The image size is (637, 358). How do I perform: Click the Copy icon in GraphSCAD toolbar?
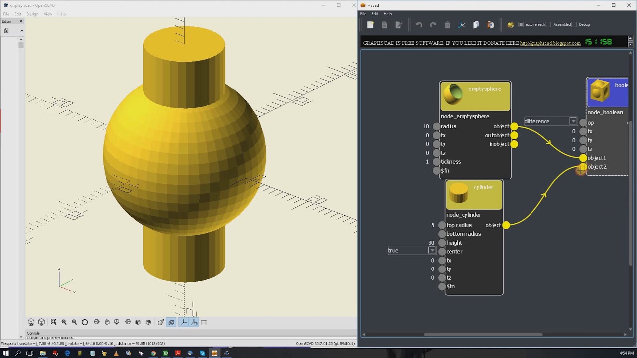(x=476, y=25)
